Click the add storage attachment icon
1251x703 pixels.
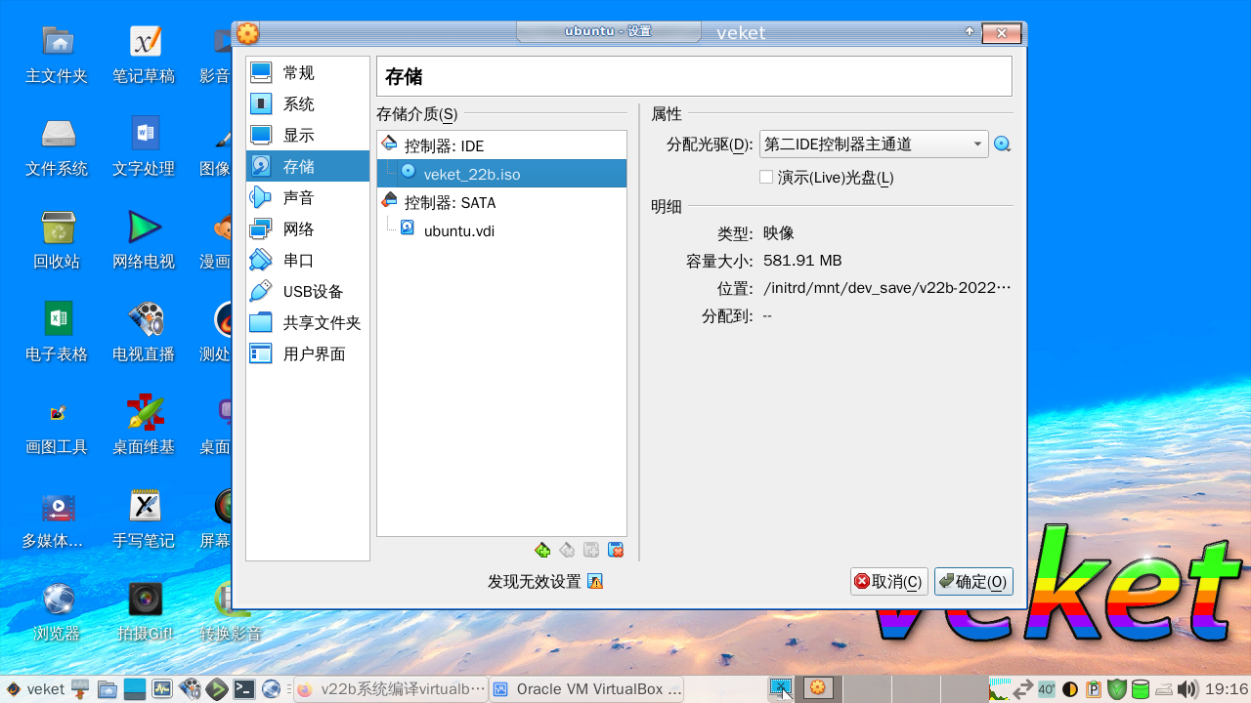click(591, 551)
